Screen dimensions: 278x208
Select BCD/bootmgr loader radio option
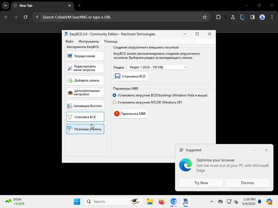tap(115, 95)
